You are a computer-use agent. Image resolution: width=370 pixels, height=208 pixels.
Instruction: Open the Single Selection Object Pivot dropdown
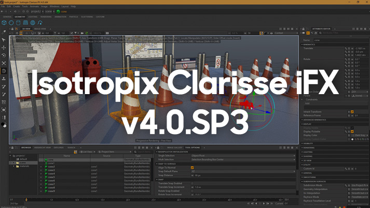point(243,156)
